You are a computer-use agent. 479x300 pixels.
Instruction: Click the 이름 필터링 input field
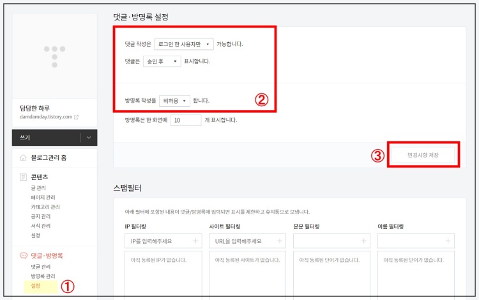[x=416, y=241]
